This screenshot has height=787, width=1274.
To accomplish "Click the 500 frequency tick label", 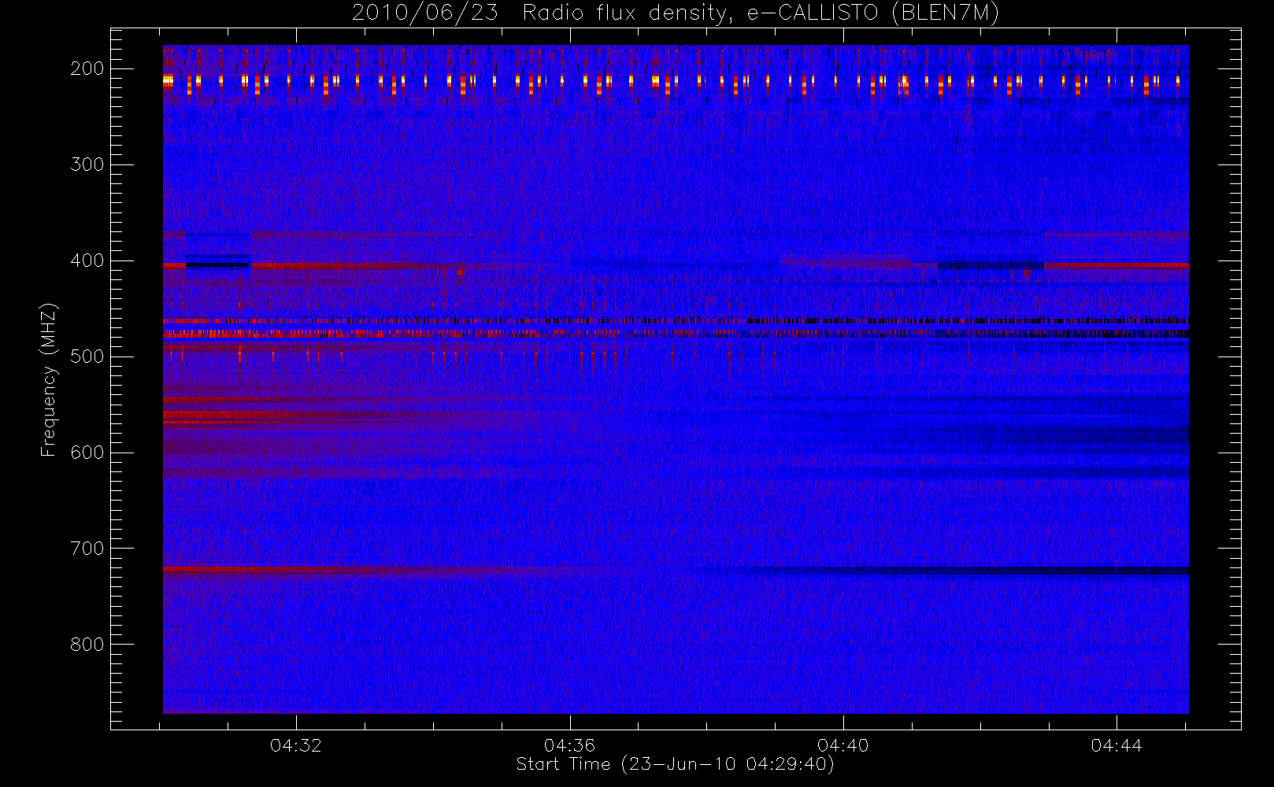I will coord(87,357).
